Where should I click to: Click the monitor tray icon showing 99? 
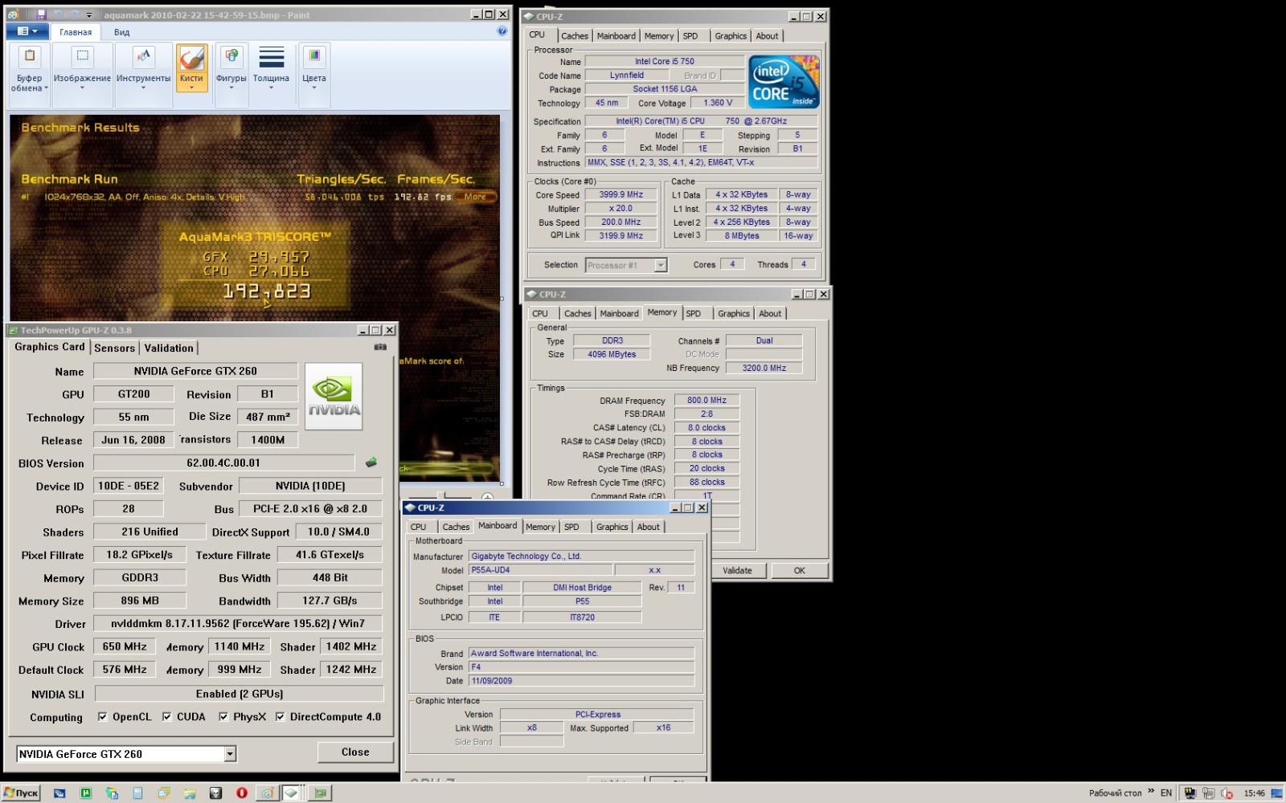(x=1190, y=793)
